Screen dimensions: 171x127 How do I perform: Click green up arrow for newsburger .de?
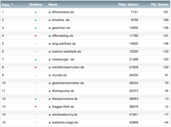[35, 60]
